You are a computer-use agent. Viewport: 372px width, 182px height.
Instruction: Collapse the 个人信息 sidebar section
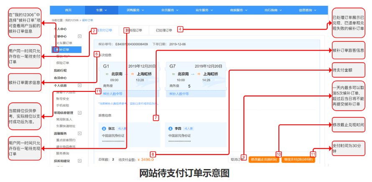click(79, 85)
